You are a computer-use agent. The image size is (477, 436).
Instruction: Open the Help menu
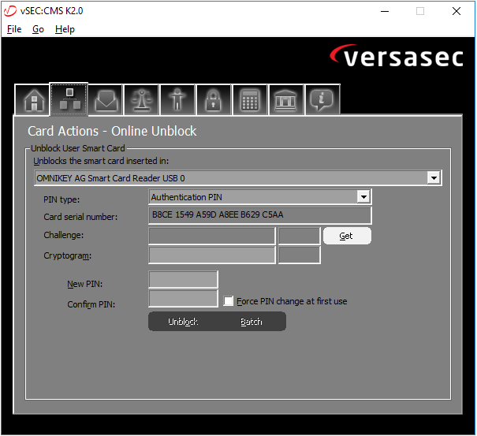[x=65, y=29]
